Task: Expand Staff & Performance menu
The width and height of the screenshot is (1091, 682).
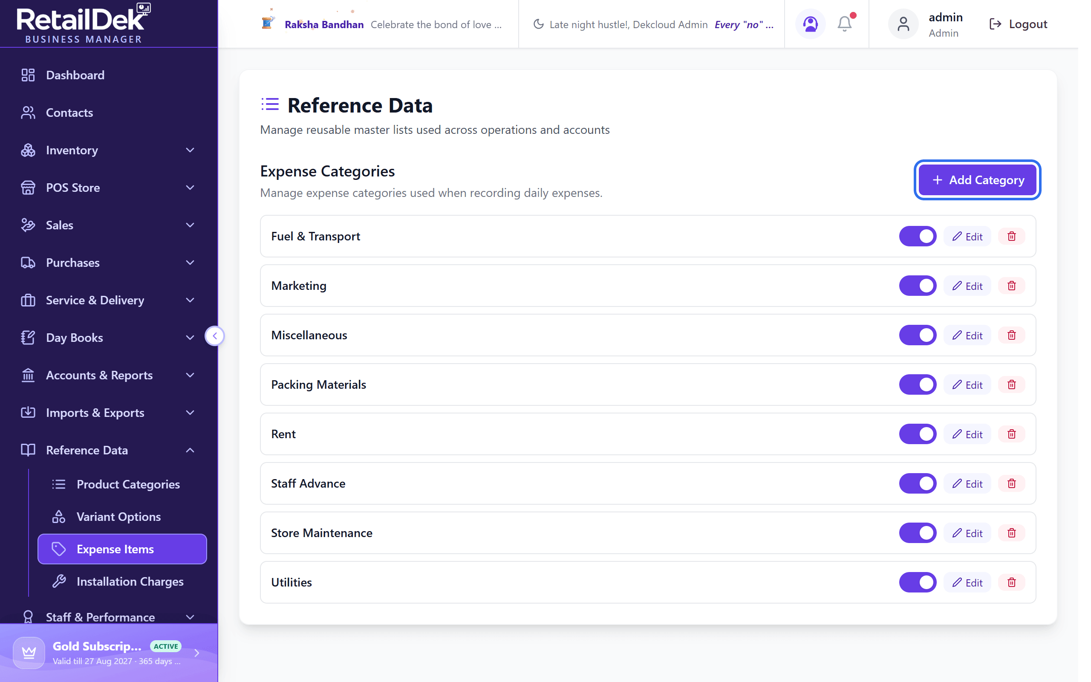Action: tap(109, 617)
